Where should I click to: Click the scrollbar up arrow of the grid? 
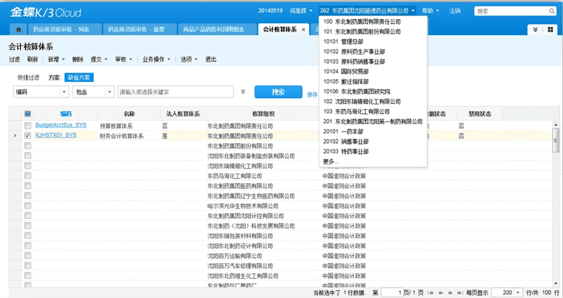coord(556,124)
